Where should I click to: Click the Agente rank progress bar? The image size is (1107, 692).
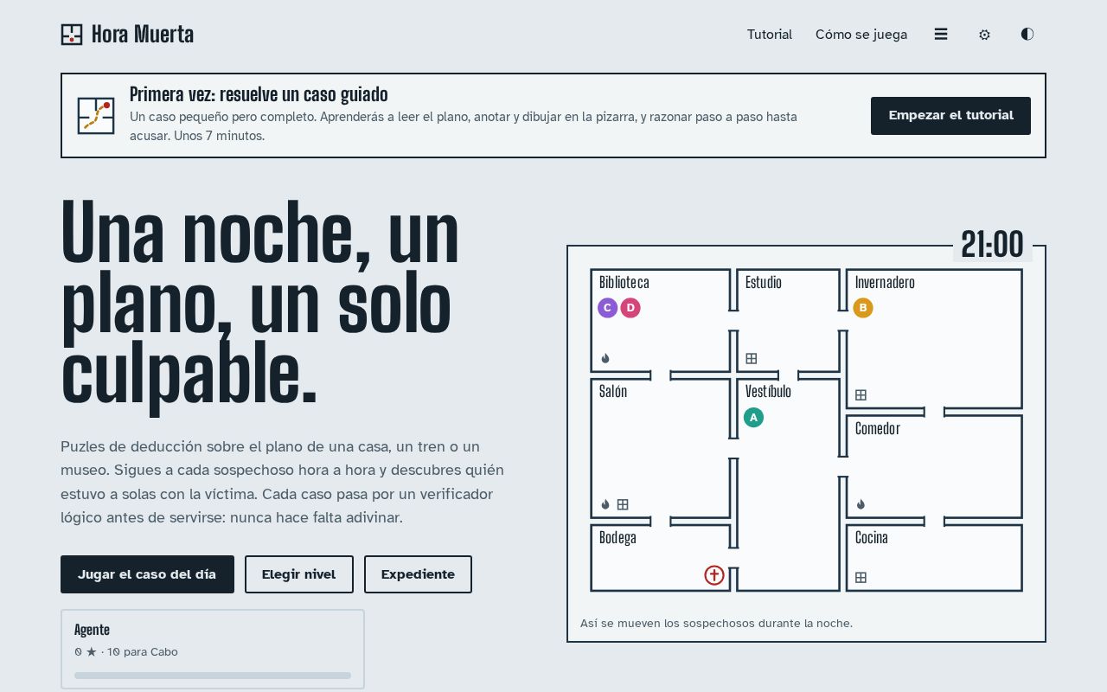click(213, 676)
